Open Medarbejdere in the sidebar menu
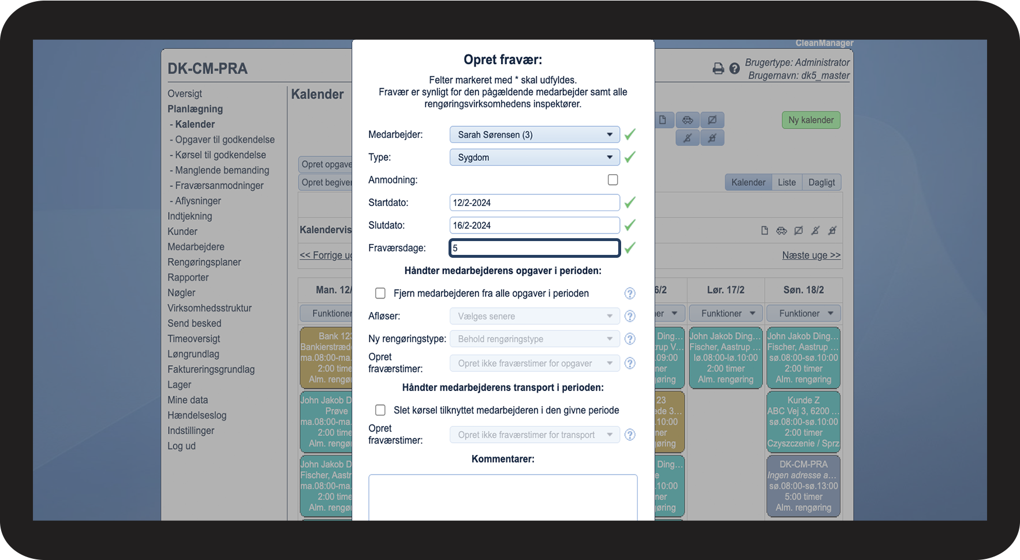 click(196, 247)
